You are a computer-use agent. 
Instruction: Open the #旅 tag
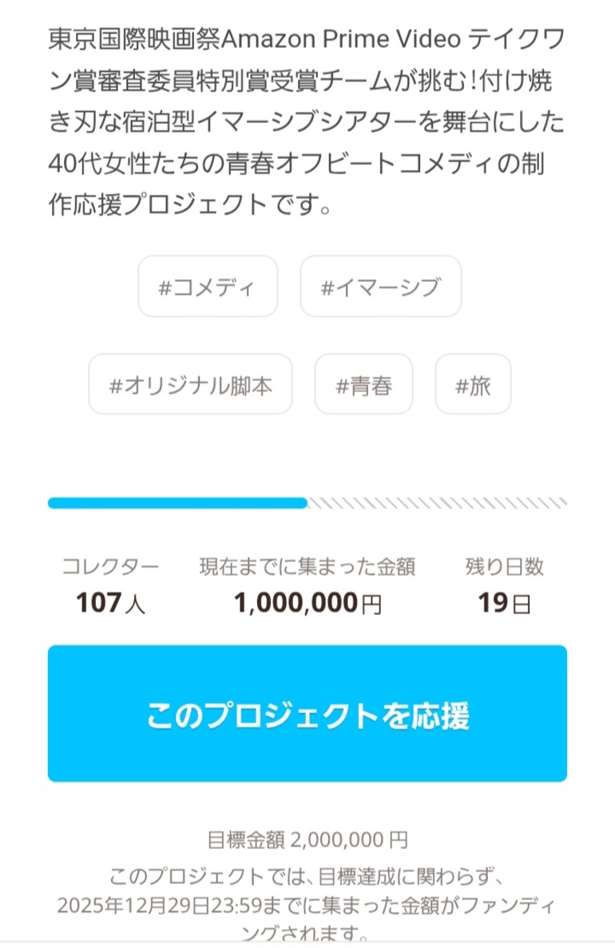[x=473, y=385]
